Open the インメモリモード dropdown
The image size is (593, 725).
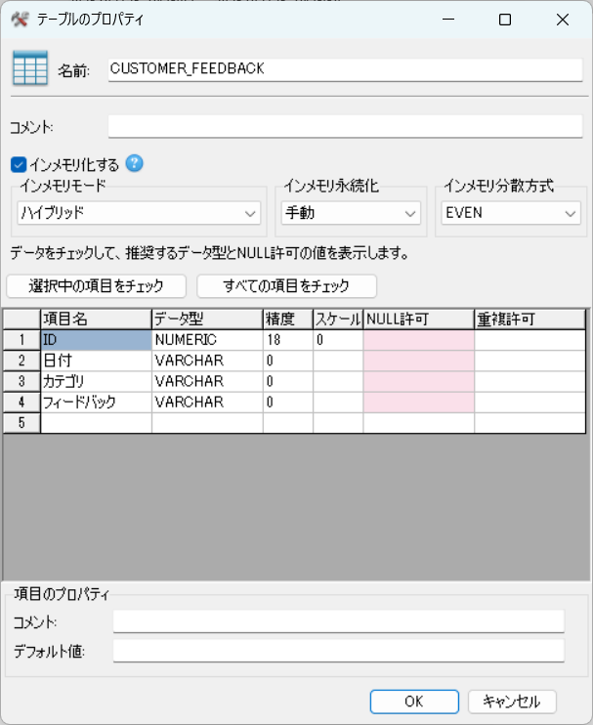tap(139, 213)
